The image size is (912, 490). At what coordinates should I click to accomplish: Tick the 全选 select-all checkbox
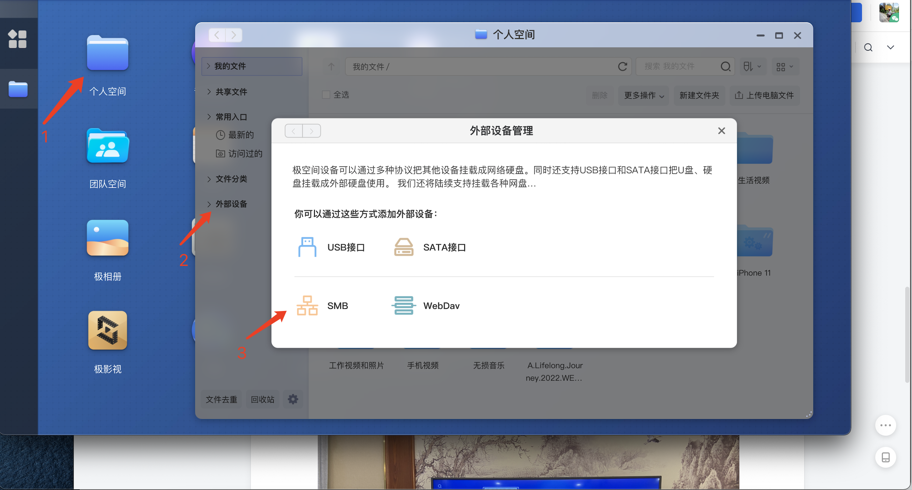(x=326, y=95)
